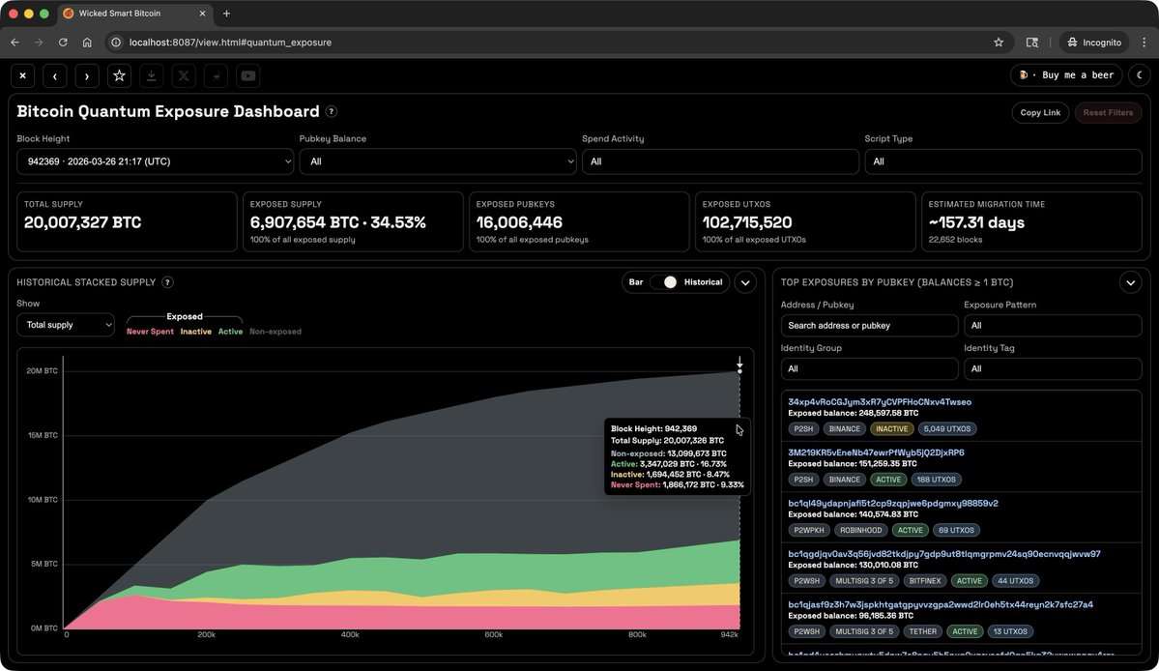Open the Block Height dropdown
The image size is (1159, 671).
(155, 161)
